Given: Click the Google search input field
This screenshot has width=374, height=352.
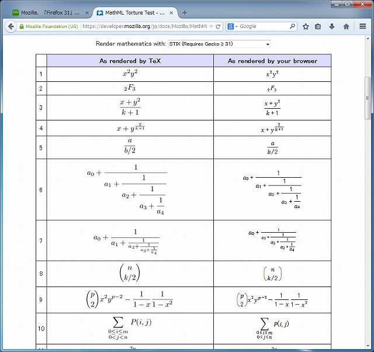Looking at the screenshot, I should coord(264,26).
